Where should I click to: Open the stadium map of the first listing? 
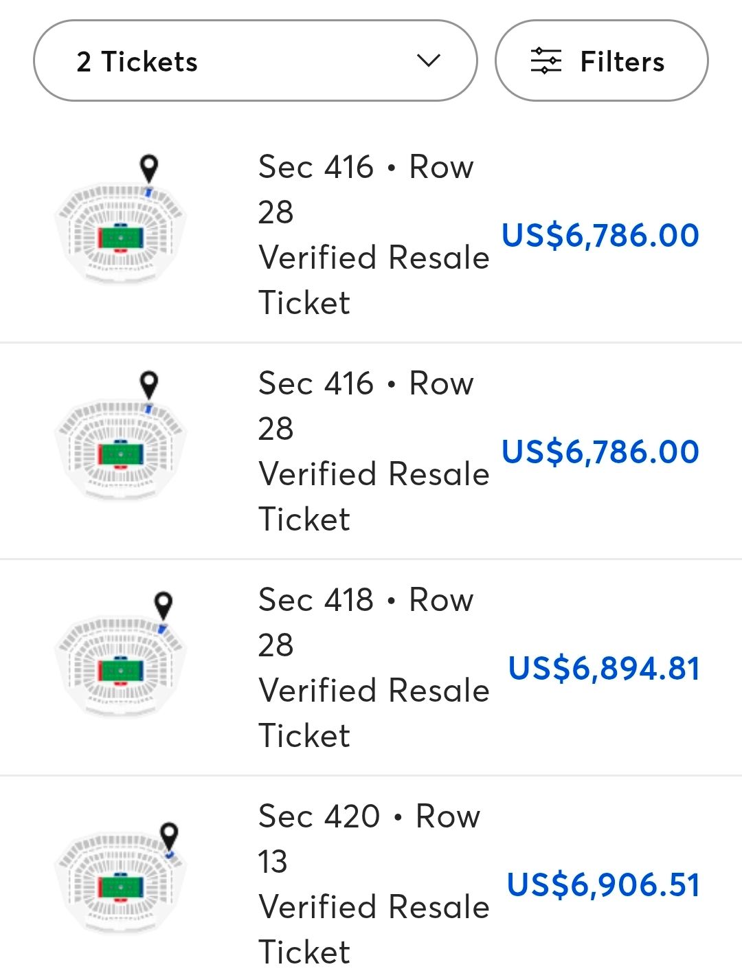coord(121,235)
